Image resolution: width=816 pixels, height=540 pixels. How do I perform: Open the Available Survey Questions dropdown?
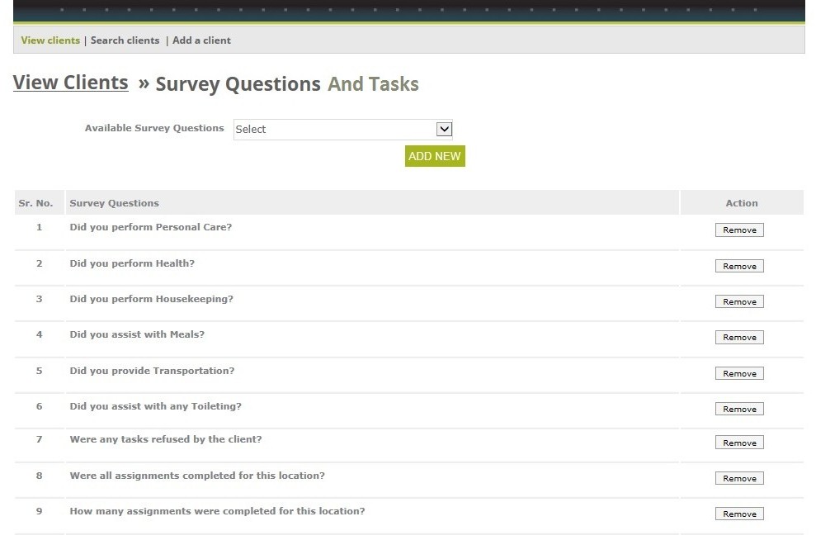point(343,130)
